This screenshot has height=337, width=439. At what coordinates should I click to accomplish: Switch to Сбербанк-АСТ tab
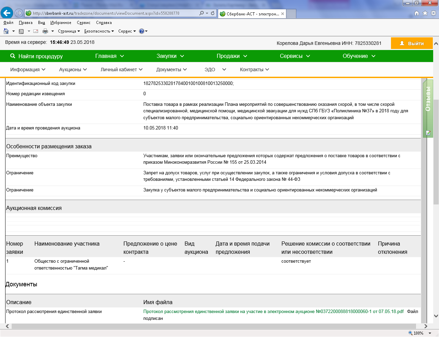tap(252, 14)
